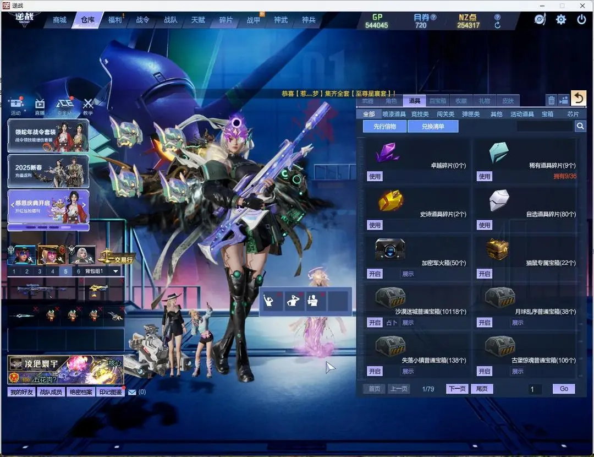The width and height of the screenshot is (594, 457).
Task: Jump to last page with 尾页
Action: coord(482,389)
